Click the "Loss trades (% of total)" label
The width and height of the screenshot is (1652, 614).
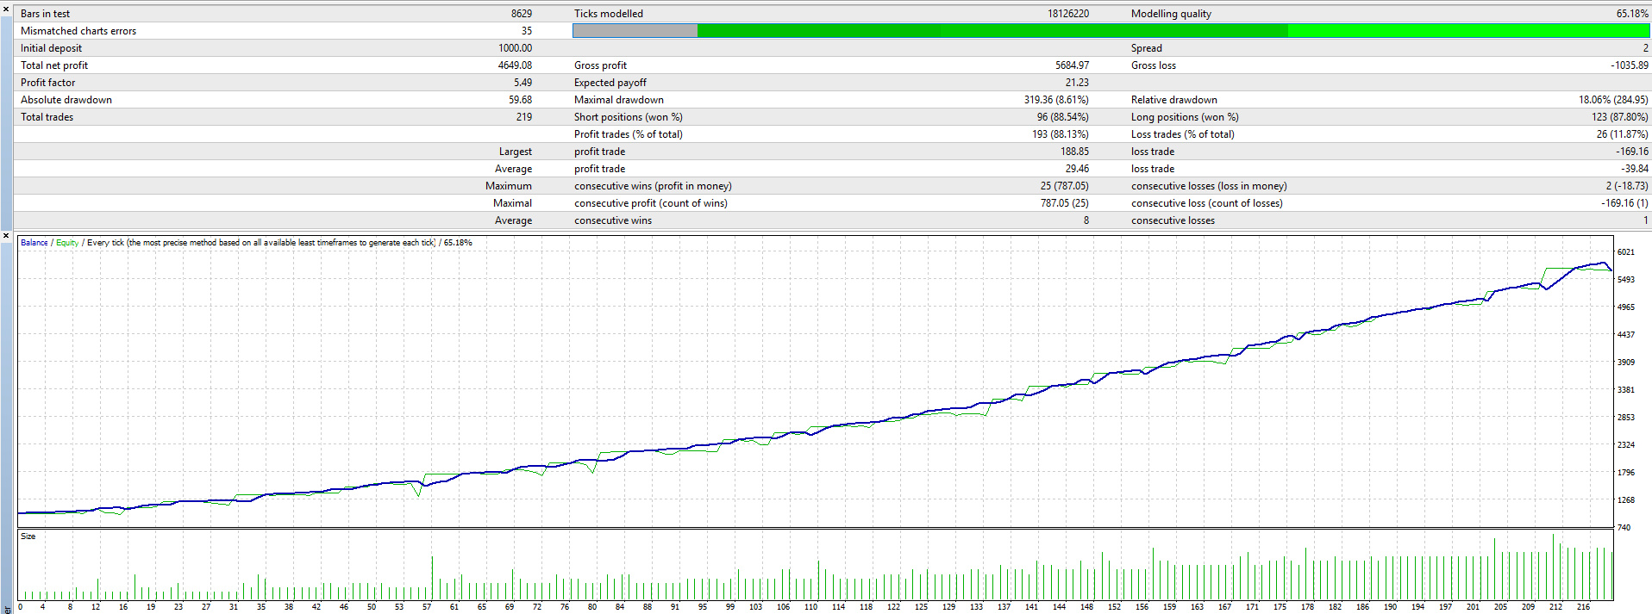click(x=1183, y=134)
